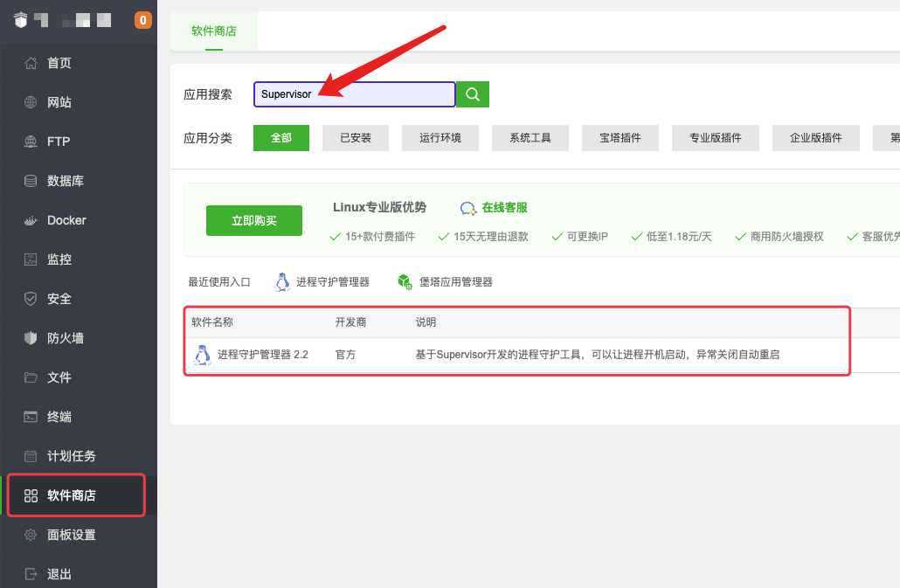Filter apps by 运行环境 category
Viewport: 900px width, 588px height.
[x=440, y=138]
